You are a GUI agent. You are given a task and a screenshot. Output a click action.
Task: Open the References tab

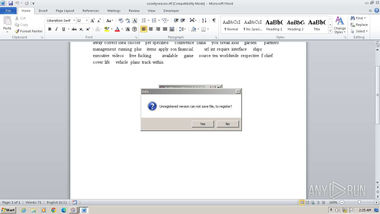[91, 11]
